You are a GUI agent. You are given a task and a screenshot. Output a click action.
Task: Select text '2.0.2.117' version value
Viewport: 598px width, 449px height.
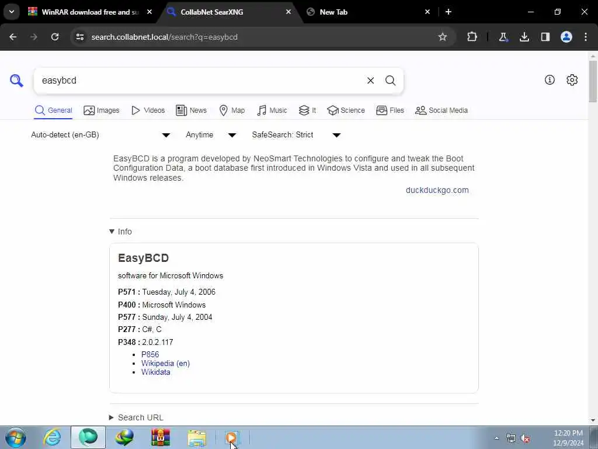(158, 342)
